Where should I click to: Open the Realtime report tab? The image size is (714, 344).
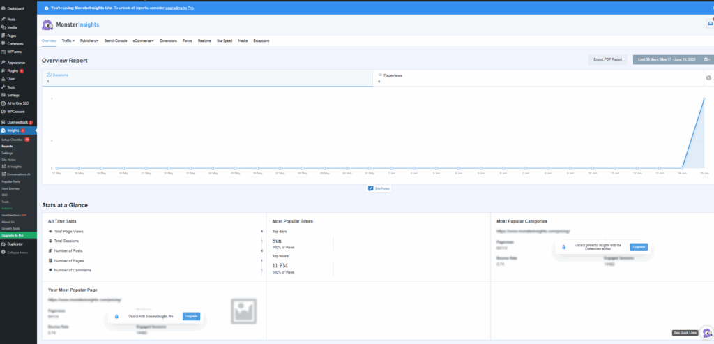coord(204,40)
